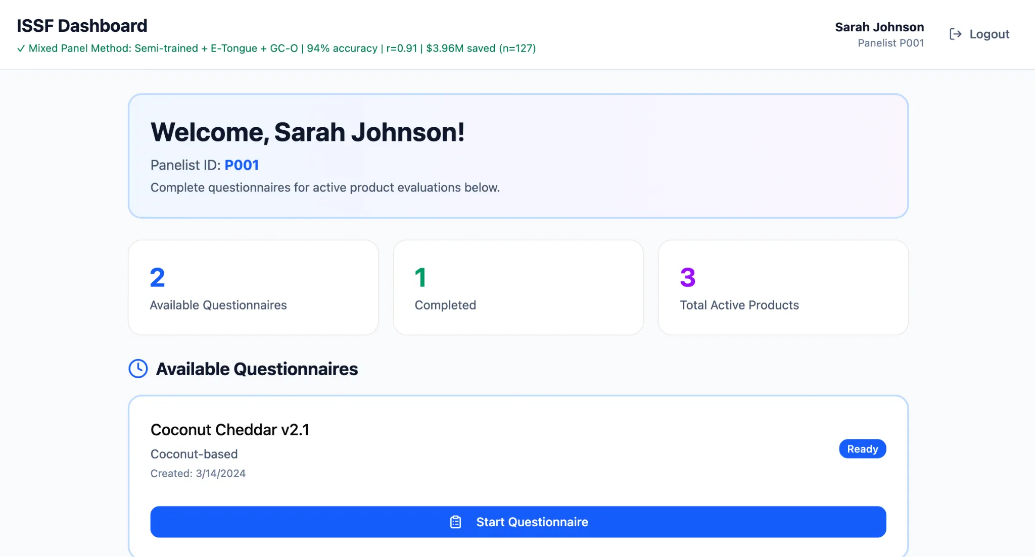Click the clock icon beside Available Questionnaires
This screenshot has height=557, width=1035.
[x=138, y=369]
